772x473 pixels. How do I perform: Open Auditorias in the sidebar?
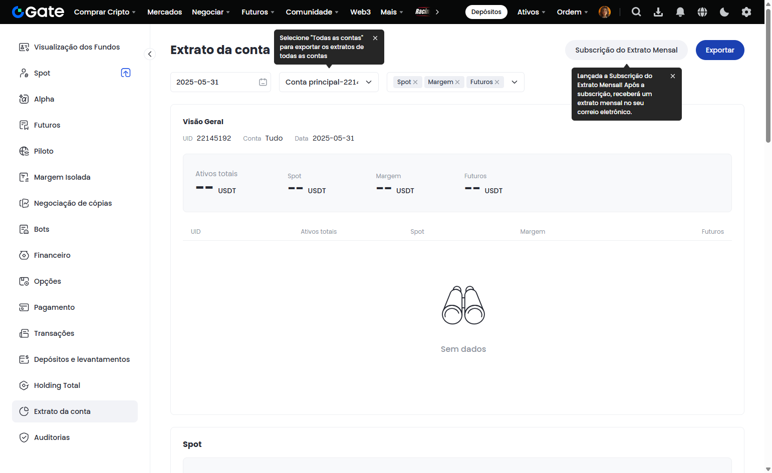(x=75, y=437)
